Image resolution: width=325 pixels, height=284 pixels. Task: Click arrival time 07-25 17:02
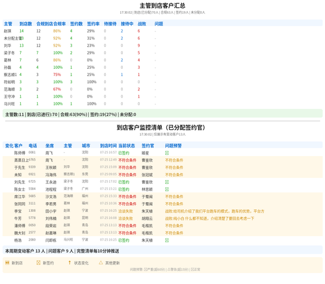(x=109, y=181)
